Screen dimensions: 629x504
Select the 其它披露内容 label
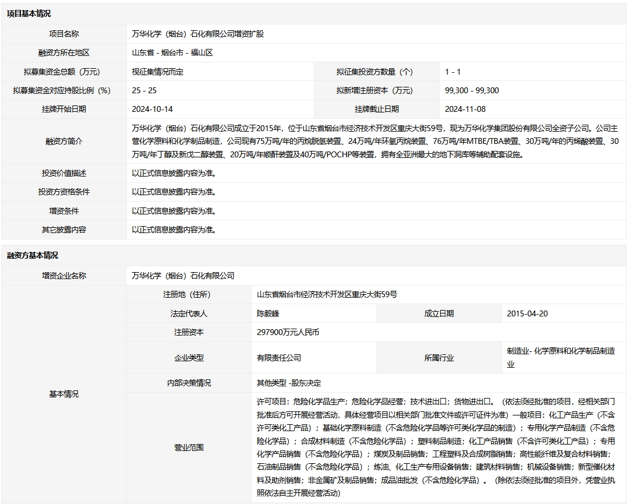[x=64, y=230]
